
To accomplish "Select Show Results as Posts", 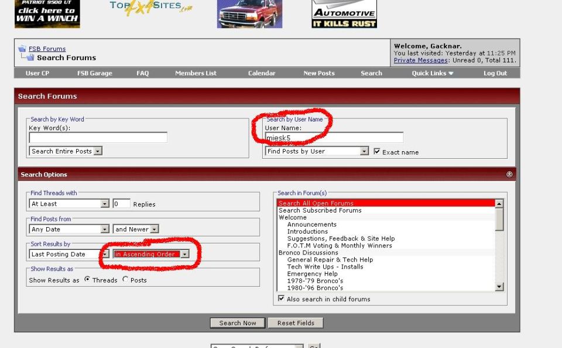I will [125, 279].
